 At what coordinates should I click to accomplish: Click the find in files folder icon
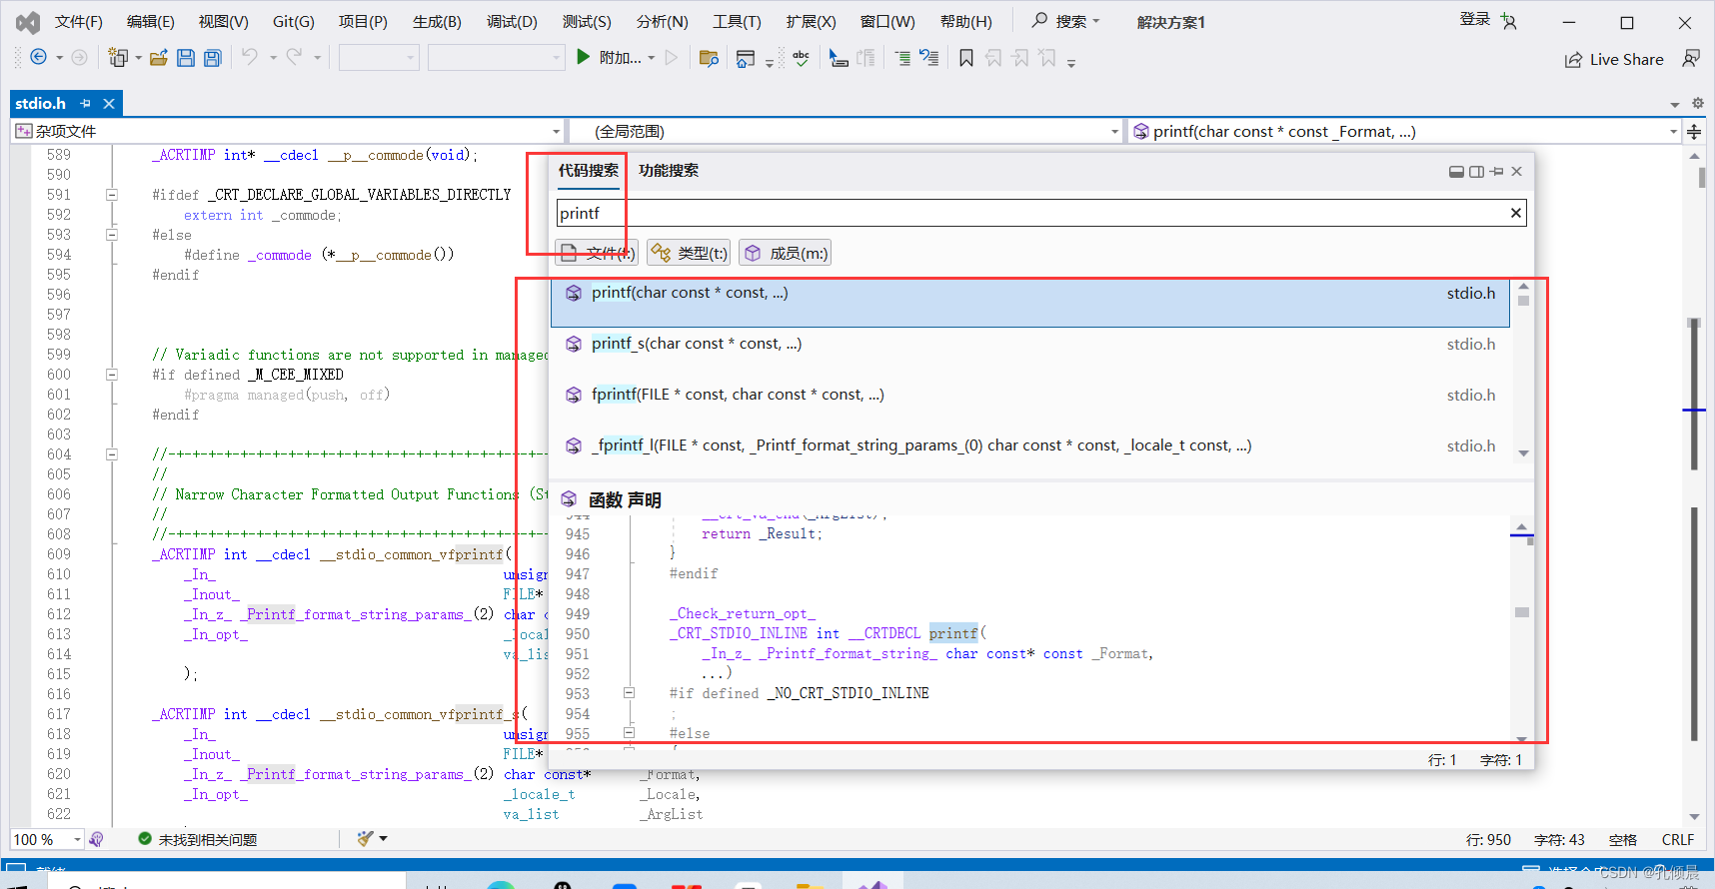click(x=709, y=58)
